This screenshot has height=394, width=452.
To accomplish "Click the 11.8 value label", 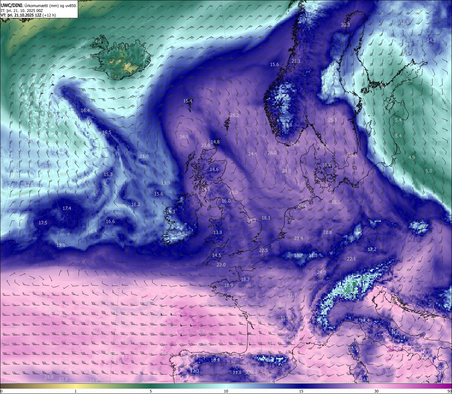I will (x=237, y=372).
